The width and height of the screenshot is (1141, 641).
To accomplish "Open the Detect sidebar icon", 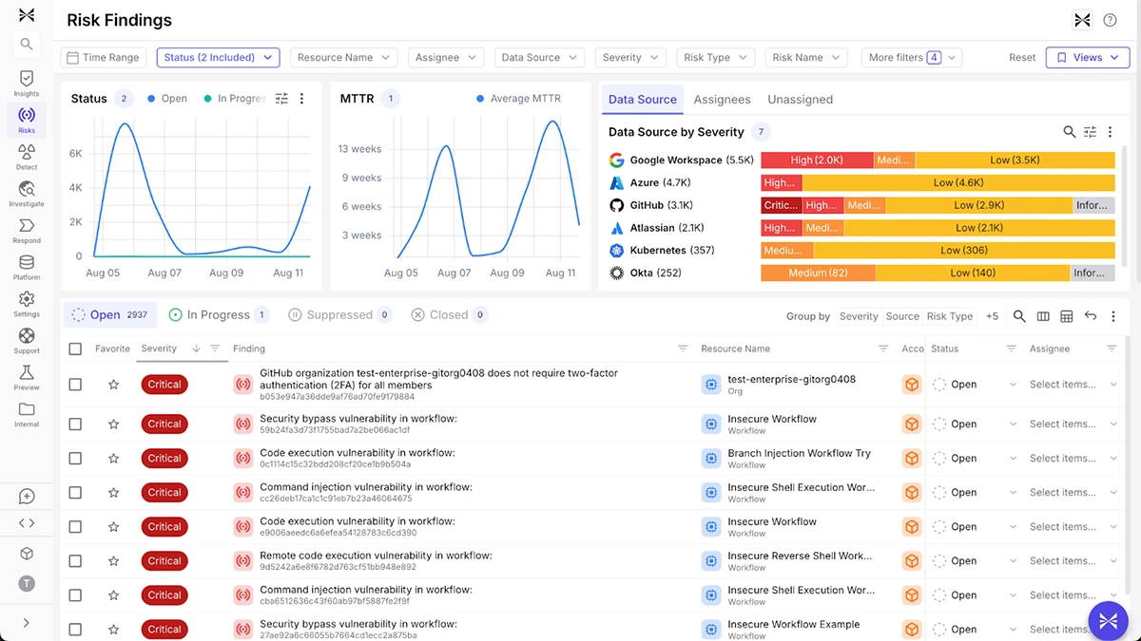I will tap(27, 156).
